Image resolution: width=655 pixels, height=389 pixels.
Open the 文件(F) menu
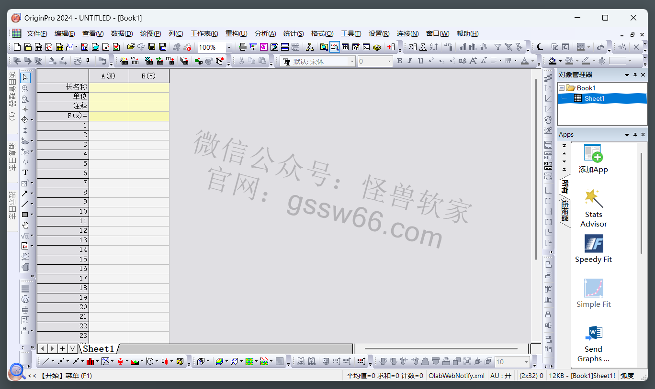point(37,33)
